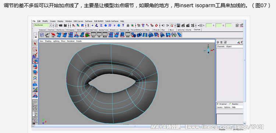Select the Rotate tool in toolbox

35,67
